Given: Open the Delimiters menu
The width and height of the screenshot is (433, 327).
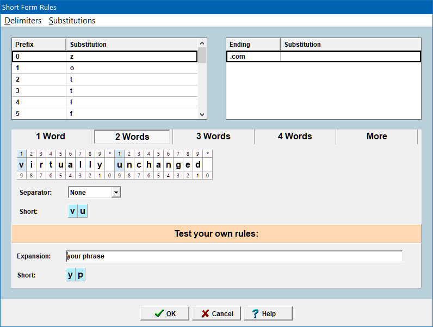Looking at the screenshot, I should click(23, 21).
